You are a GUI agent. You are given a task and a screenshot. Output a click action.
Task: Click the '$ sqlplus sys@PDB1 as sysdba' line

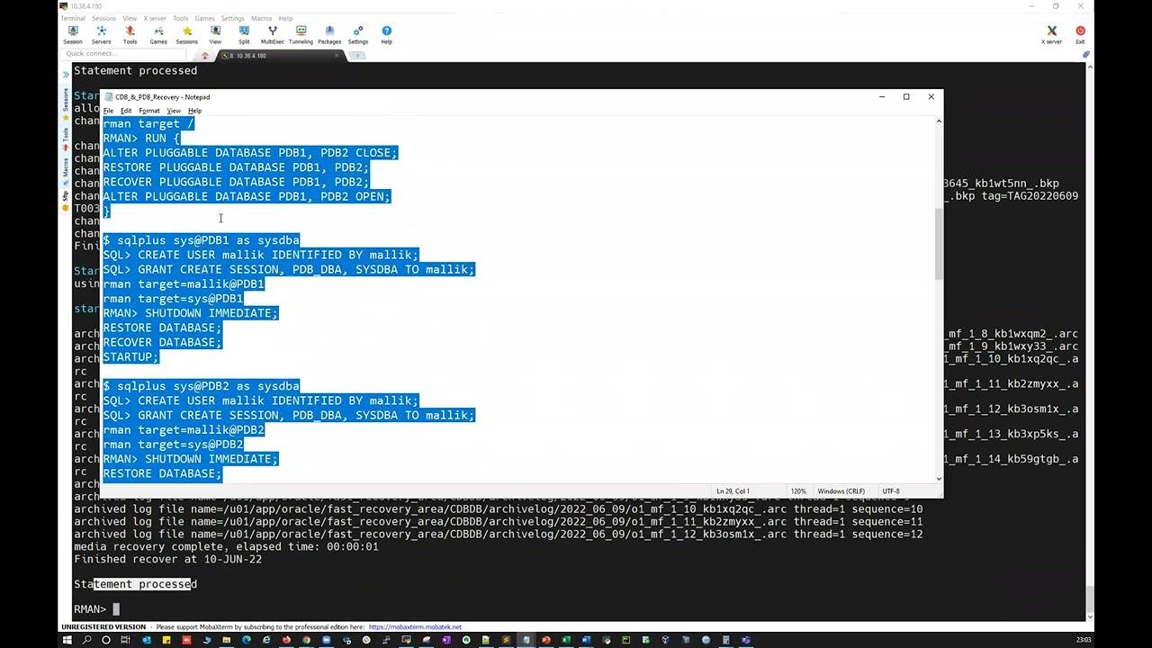point(202,240)
